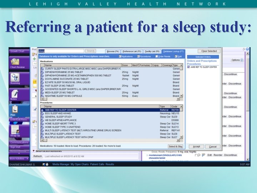Select NIGHTIME SLEEP 50 MG CAPSULE row
The image size is (257, 193).
coord(110,96)
